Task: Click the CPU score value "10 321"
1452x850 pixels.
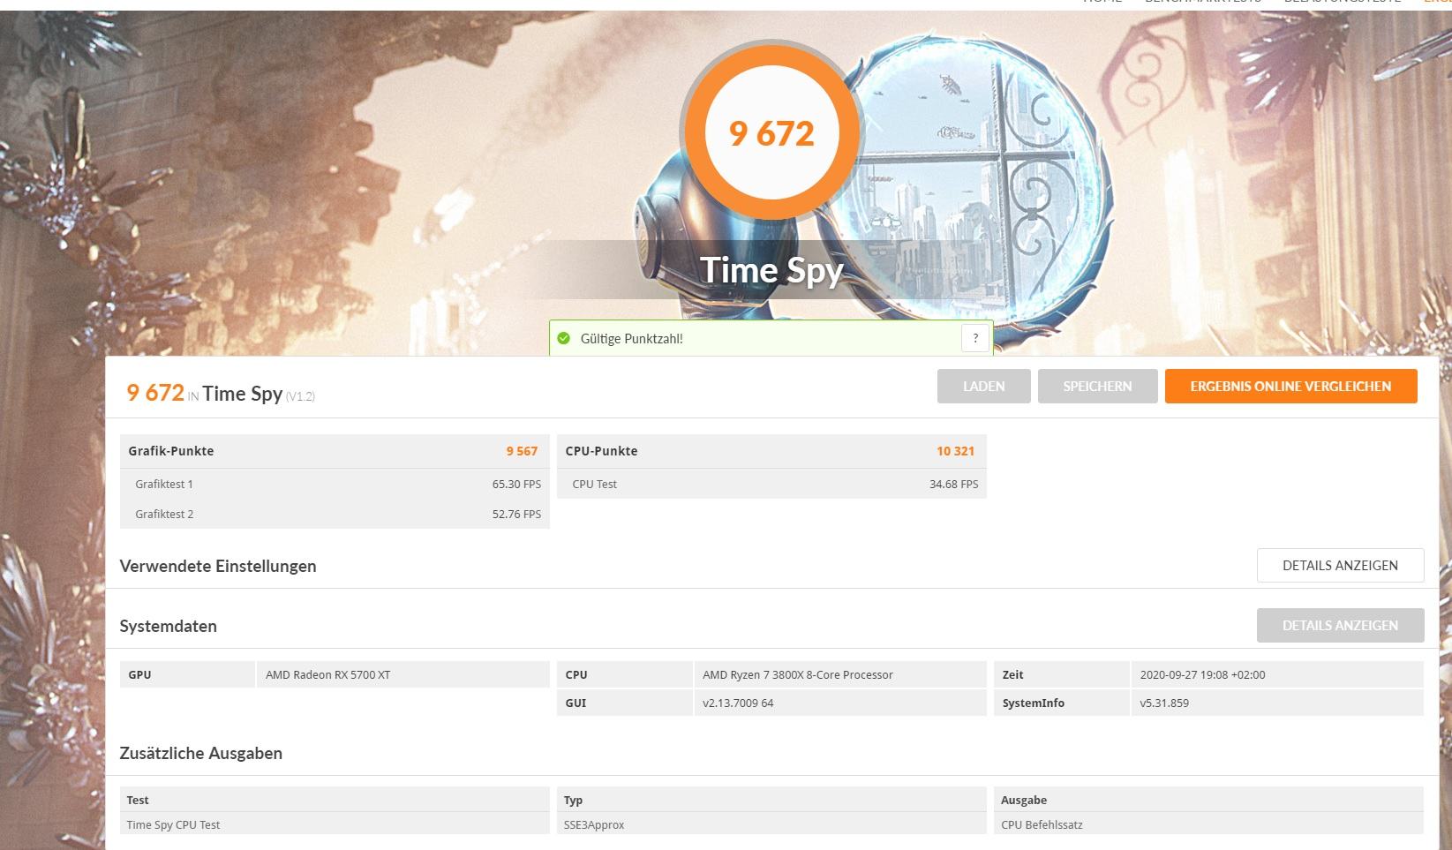Action: coord(955,451)
